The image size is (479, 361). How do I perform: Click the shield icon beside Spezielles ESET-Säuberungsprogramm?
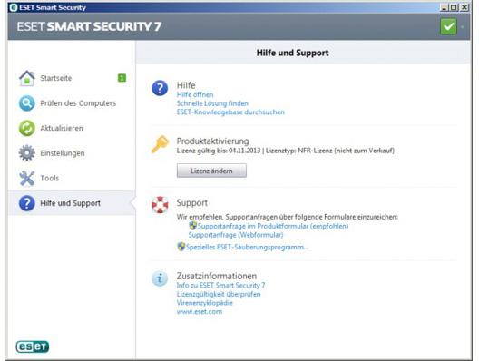point(181,247)
